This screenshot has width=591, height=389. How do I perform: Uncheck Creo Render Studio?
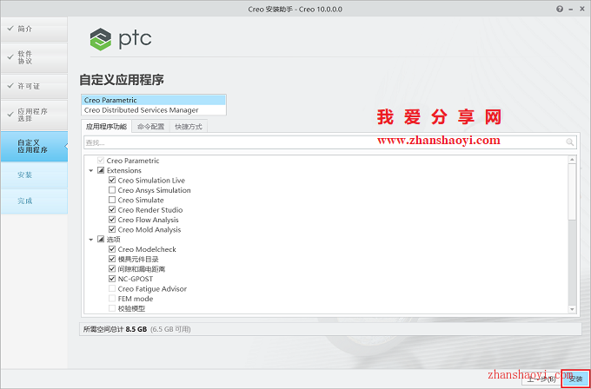(112, 210)
